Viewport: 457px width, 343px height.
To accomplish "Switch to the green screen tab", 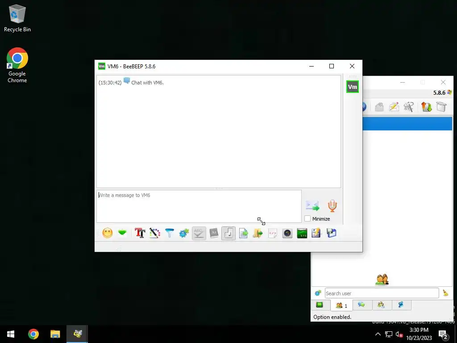I will (320, 305).
